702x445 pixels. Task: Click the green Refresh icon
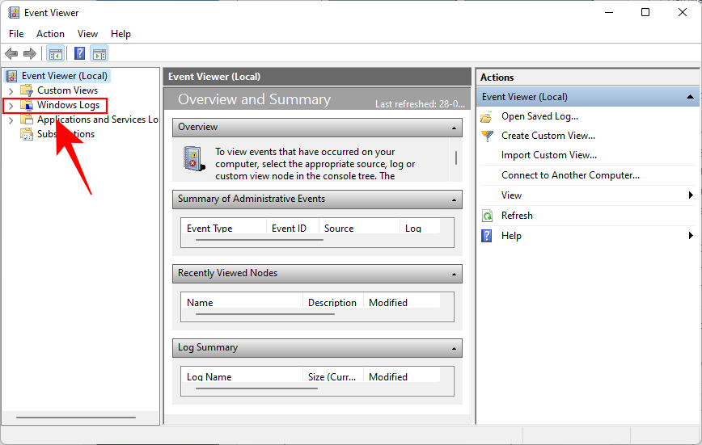[x=487, y=216]
